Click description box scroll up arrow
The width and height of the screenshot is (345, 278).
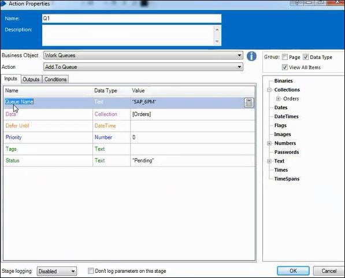(217, 29)
